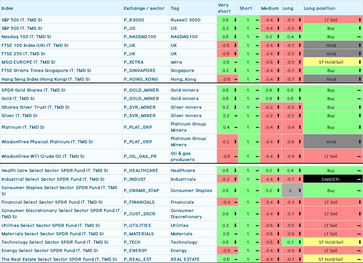Image resolution: width=363 pixels, height=263 pixels.
Task: Click the black DANGER! long position cell
Action: pyautogui.click(x=333, y=179)
